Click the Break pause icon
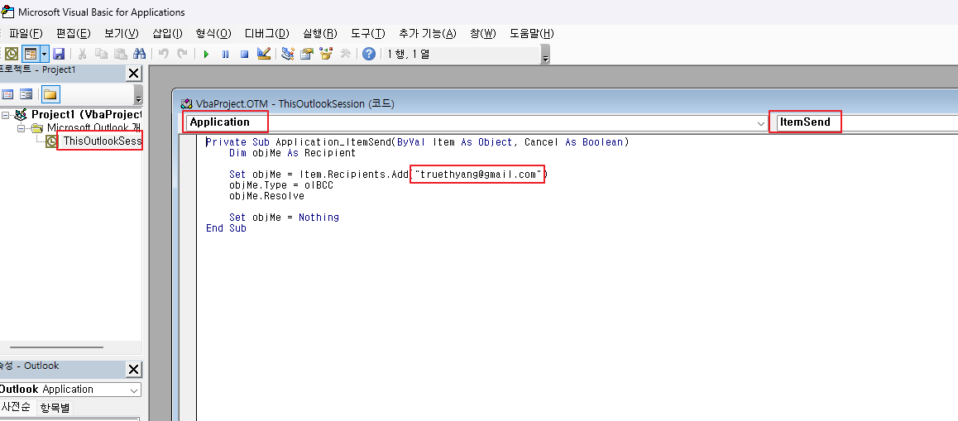 [225, 54]
